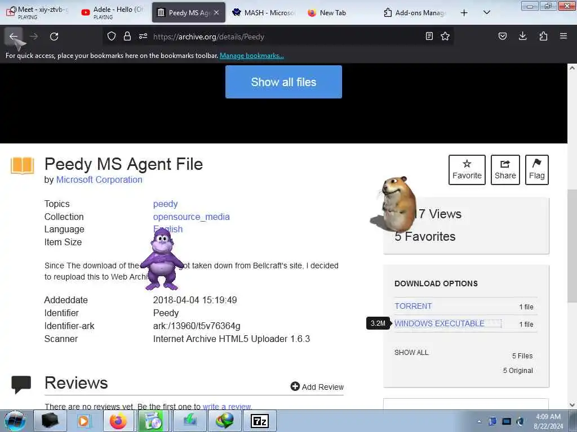The width and height of the screenshot is (577, 432).
Task: Open the media player taskbar icon
Action: click(x=83, y=421)
